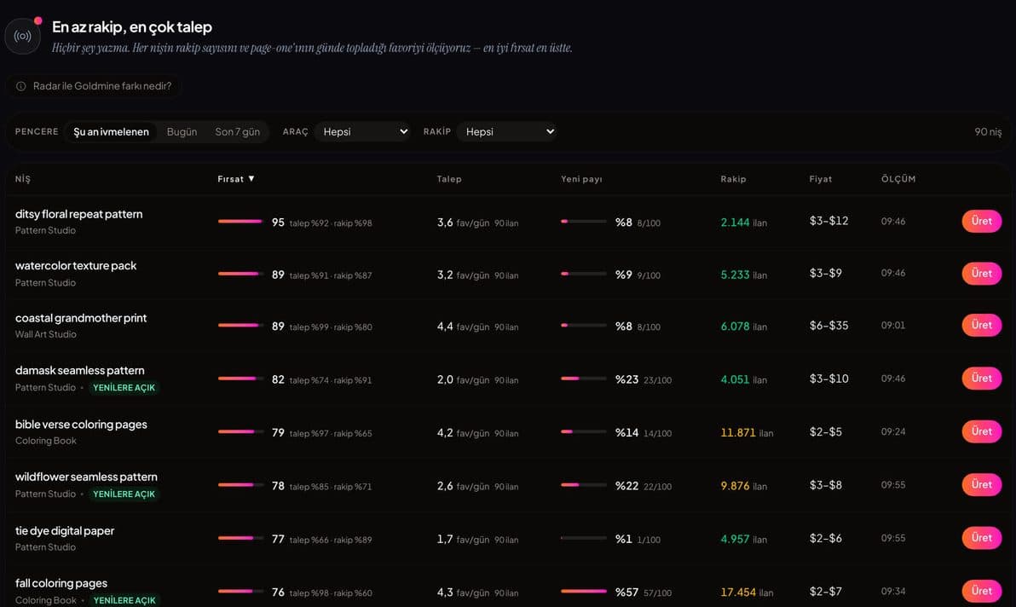This screenshot has height=607, width=1016.
Task: Switch to the Bugün tab
Action: pyautogui.click(x=182, y=131)
